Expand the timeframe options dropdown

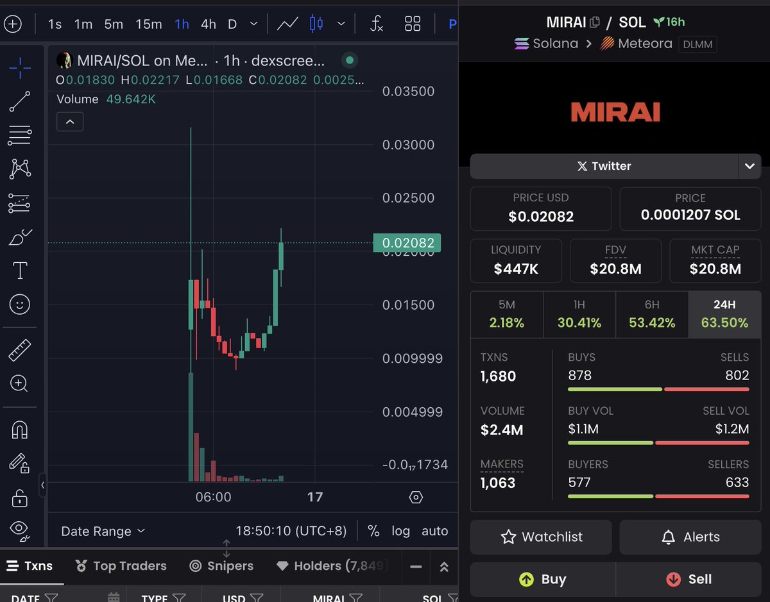(x=254, y=24)
